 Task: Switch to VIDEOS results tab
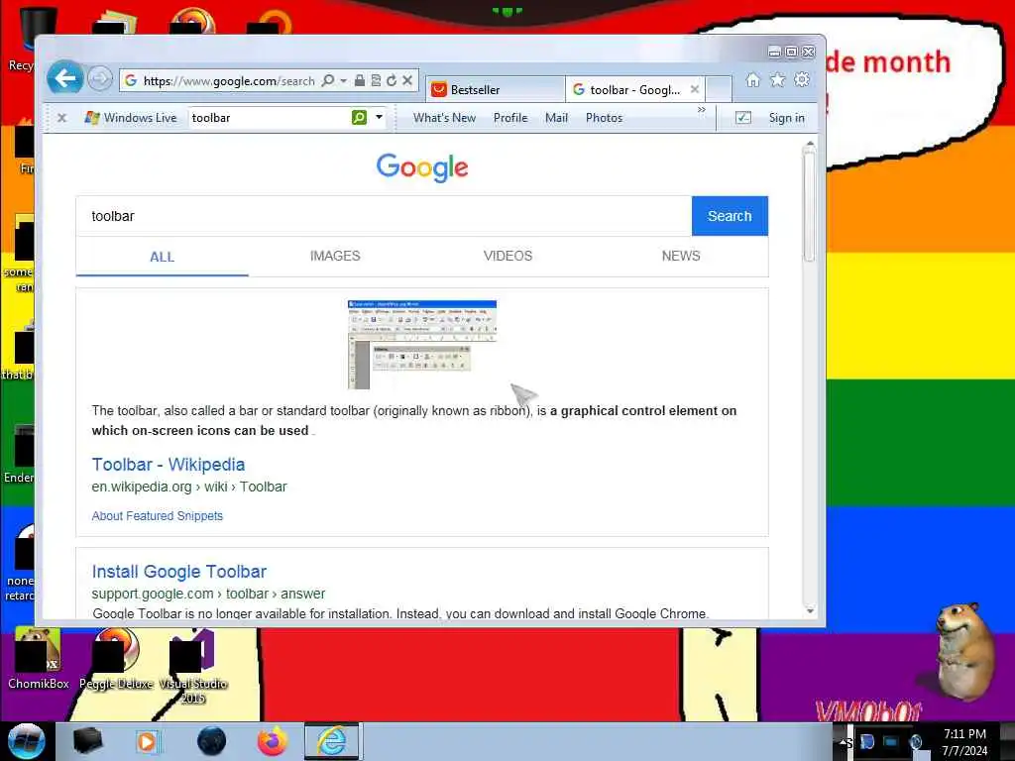tap(507, 257)
